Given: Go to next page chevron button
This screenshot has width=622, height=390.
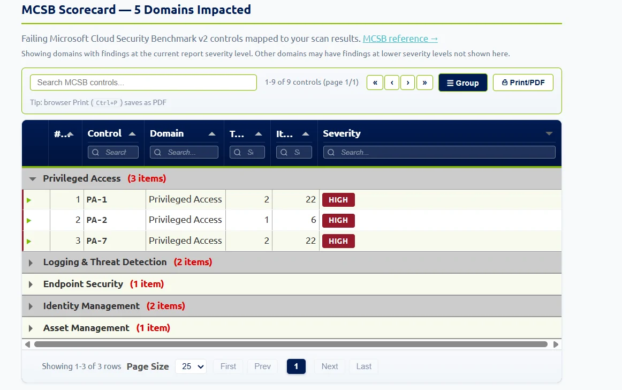Looking at the screenshot, I should click(408, 82).
